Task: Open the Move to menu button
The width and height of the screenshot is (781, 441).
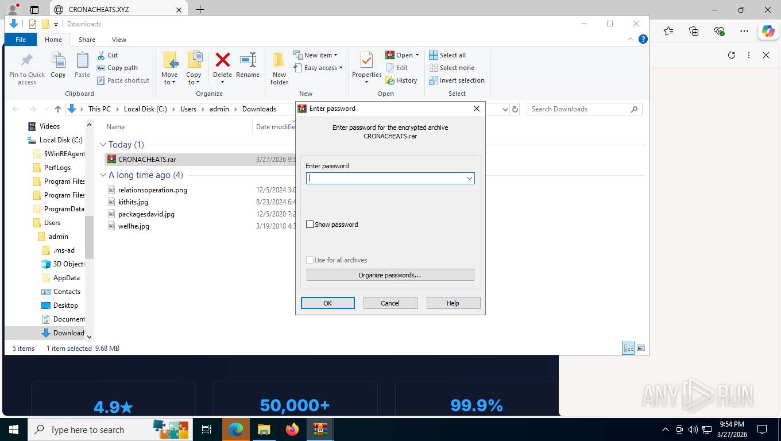Action: [x=169, y=69]
